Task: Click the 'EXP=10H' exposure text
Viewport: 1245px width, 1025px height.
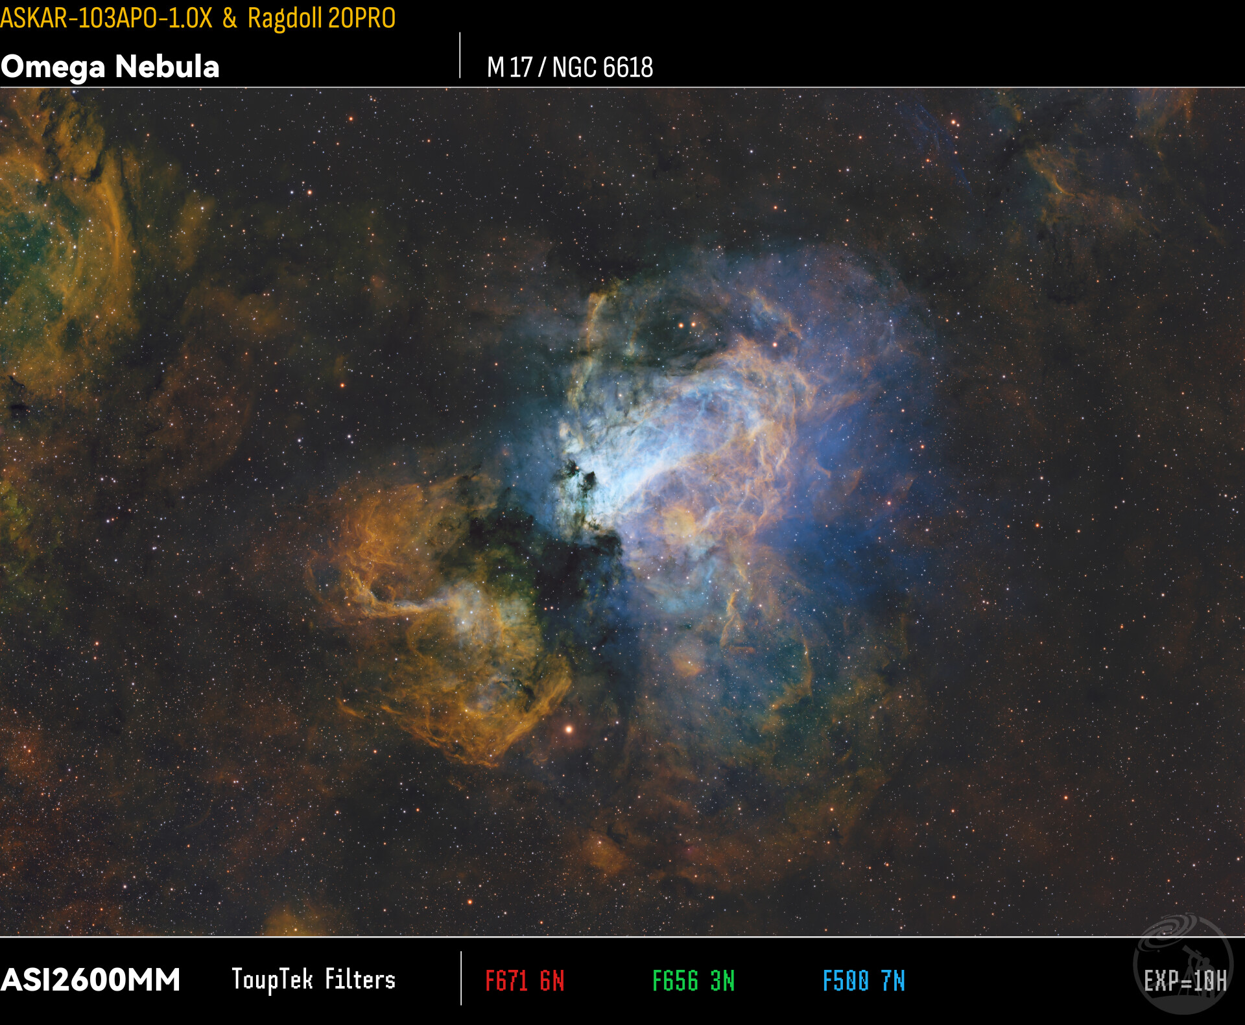Action: tap(1185, 981)
